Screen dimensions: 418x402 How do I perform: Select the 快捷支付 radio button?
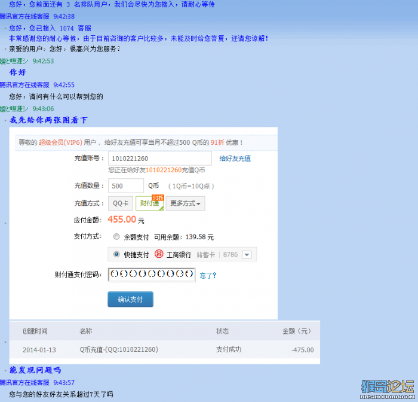(116, 254)
